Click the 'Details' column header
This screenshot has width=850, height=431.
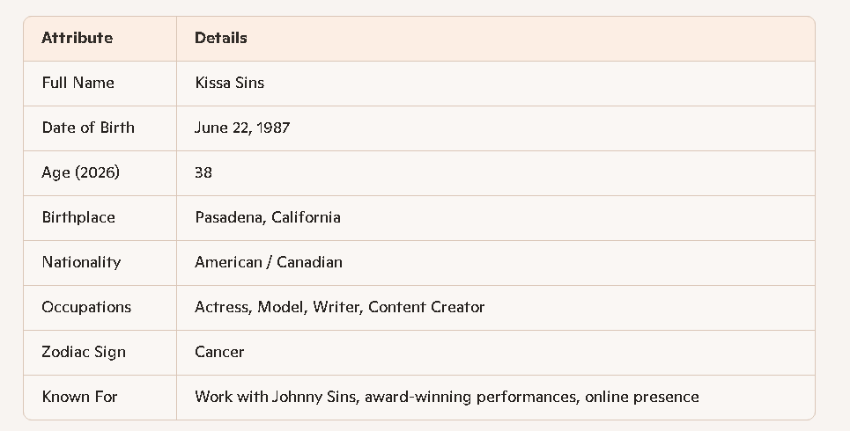(x=221, y=38)
